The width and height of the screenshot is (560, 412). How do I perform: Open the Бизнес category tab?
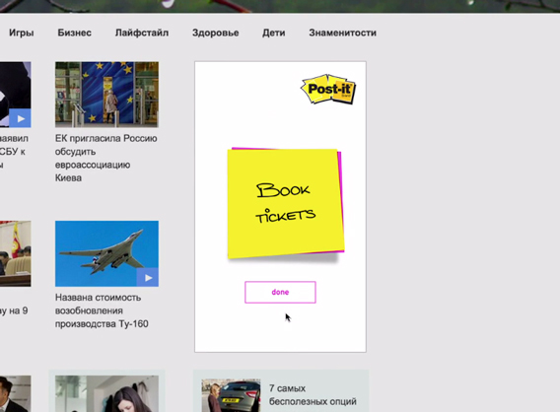(74, 33)
